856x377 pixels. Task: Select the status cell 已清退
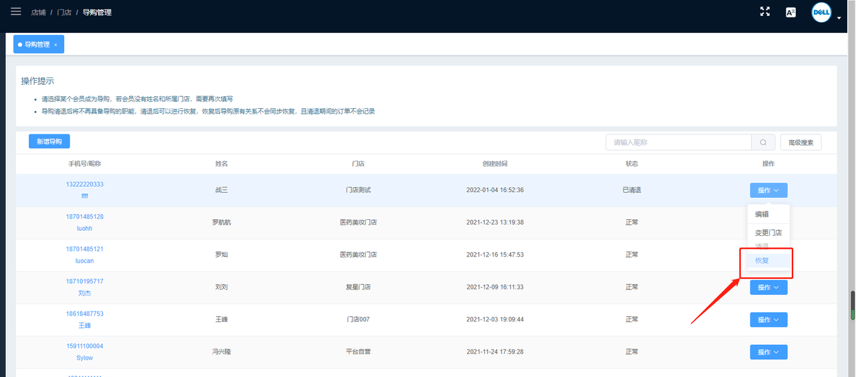coord(631,191)
